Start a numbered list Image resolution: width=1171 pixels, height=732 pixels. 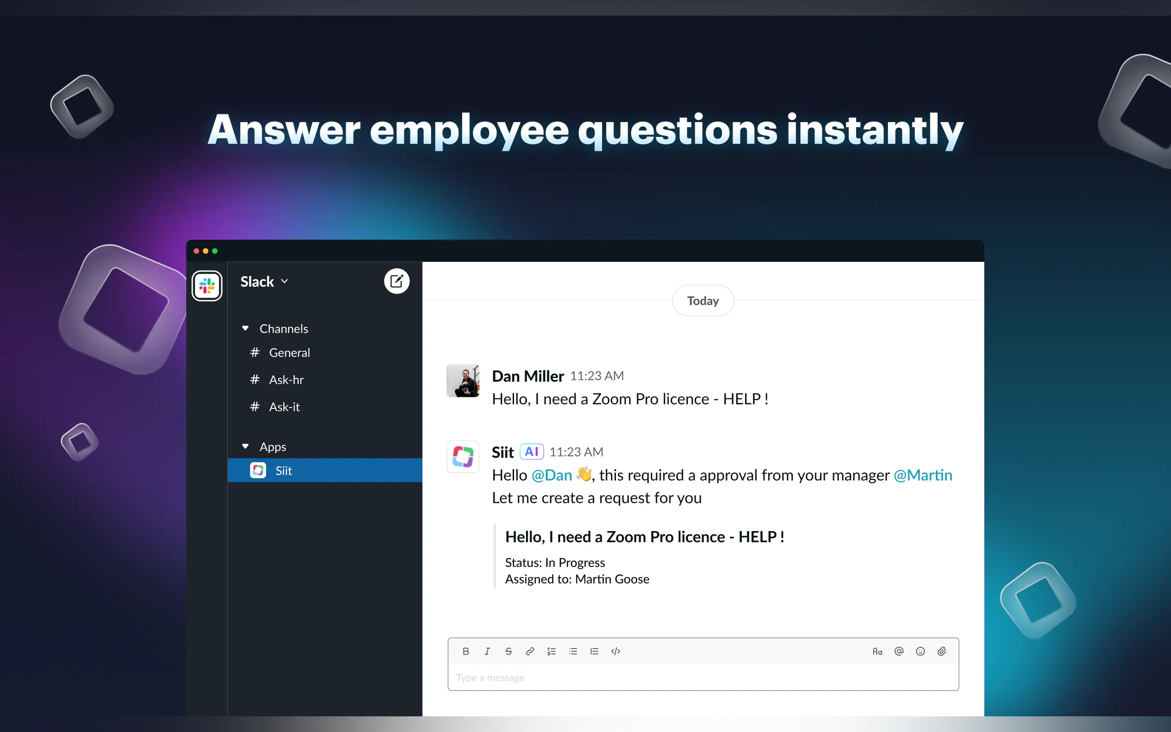(551, 651)
